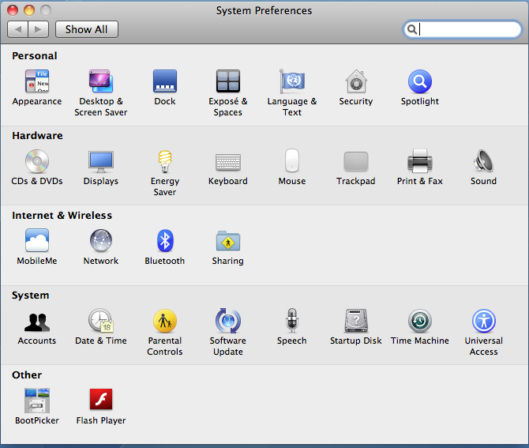
Task: Minimize the window with yellow button
Action: click(29, 10)
